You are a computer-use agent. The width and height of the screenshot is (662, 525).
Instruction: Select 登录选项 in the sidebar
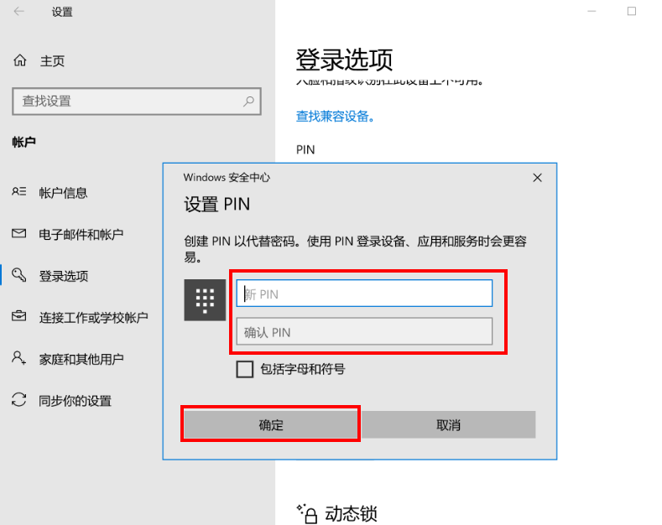point(63,276)
